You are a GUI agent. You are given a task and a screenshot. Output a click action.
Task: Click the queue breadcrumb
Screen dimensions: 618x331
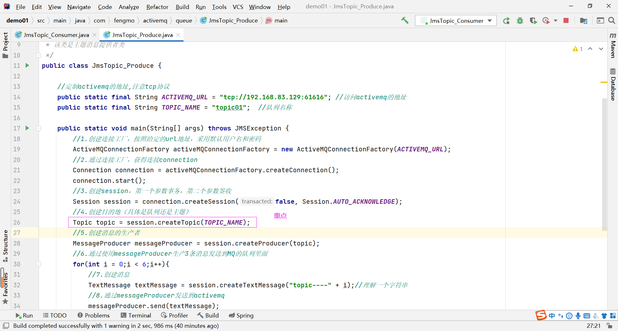coord(184,21)
